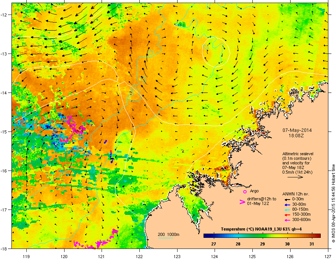
Task: Click the longitude axis label 127
Action: coord(328,256)
